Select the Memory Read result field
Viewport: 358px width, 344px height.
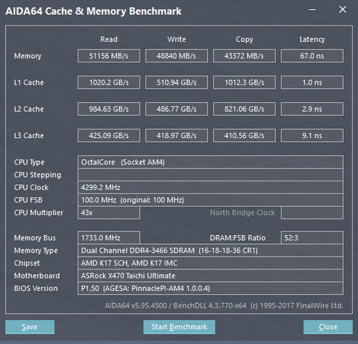coord(109,56)
